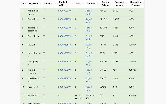166x104 pixels.
Task: Sort by Search Volume column header
Action: [x=105, y=4]
